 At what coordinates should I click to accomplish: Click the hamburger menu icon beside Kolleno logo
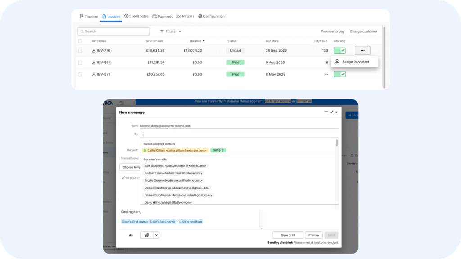coord(122,103)
